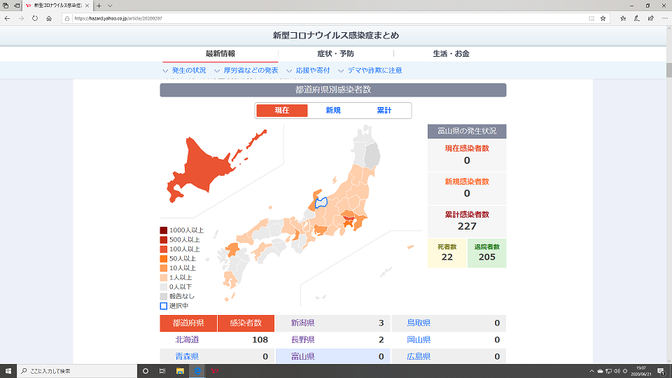Open 富山県 prefecture link

pyautogui.click(x=303, y=356)
